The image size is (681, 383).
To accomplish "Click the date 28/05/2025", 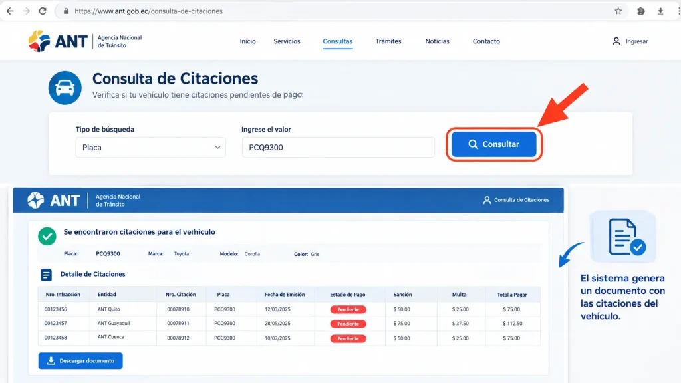I will 277,324.
